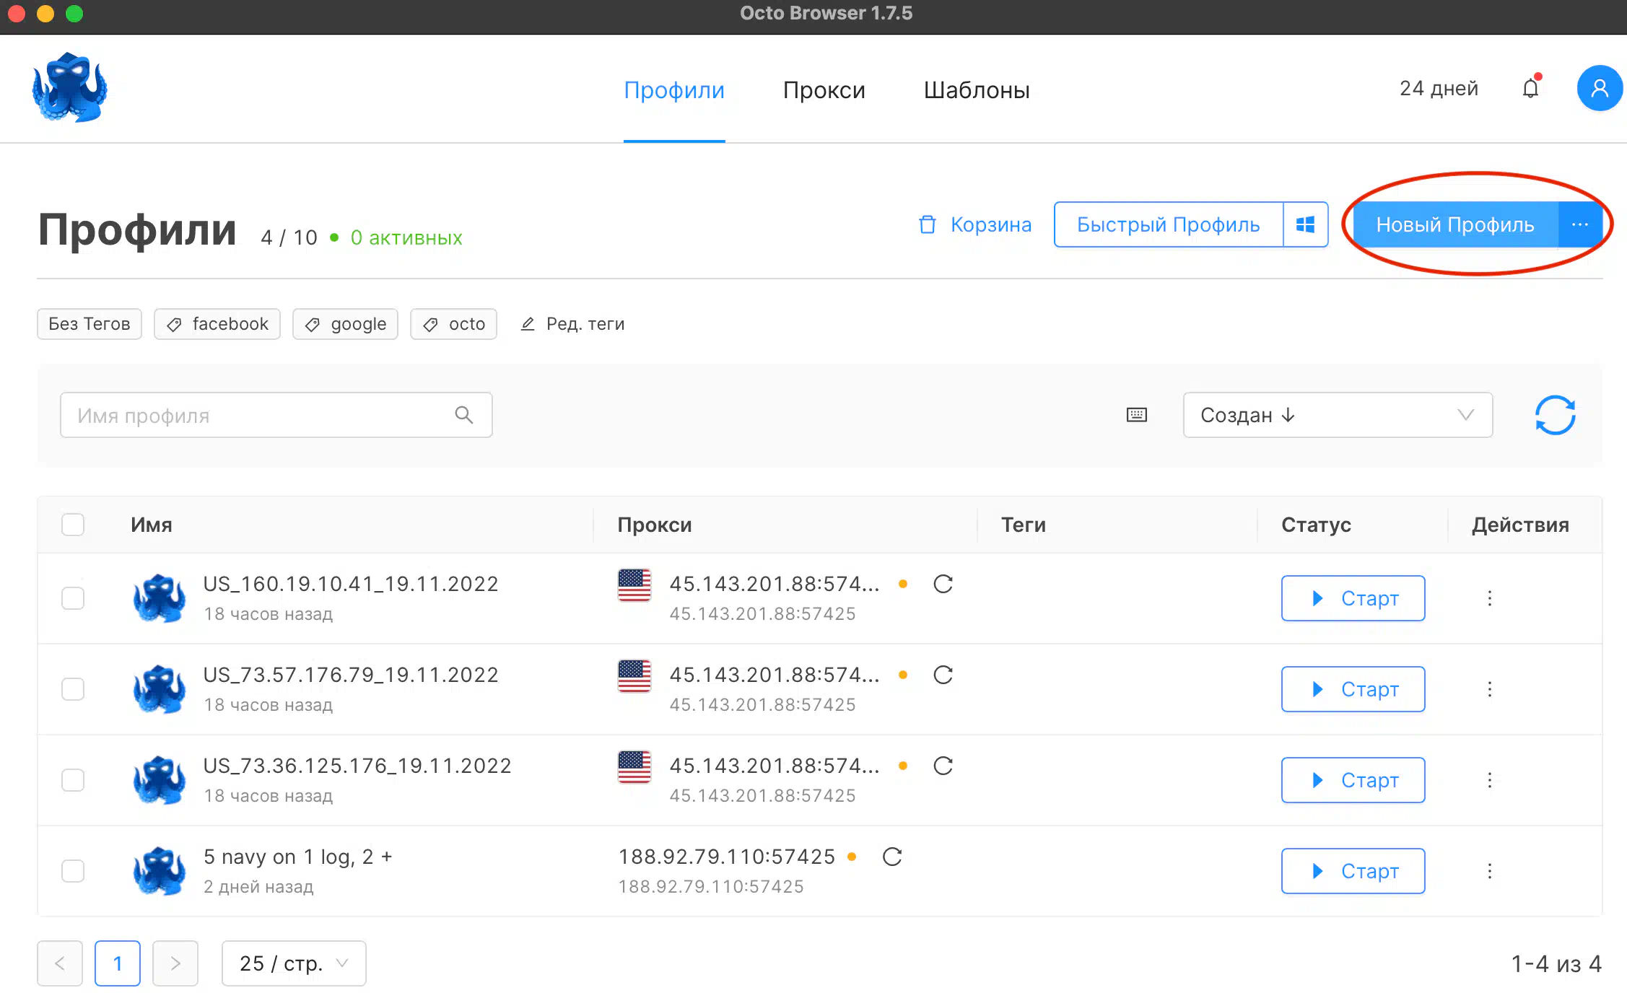Open profile name 5 navy on 1 log, 2 +
Viewport: 1627px width, 993px height.
pyautogui.click(x=297, y=857)
